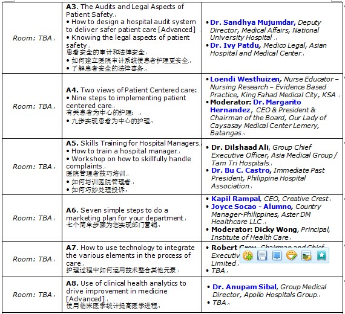The image size is (345, 314).
Task: Click Room: TBA in the A7 row
Action: (x=32, y=259)
